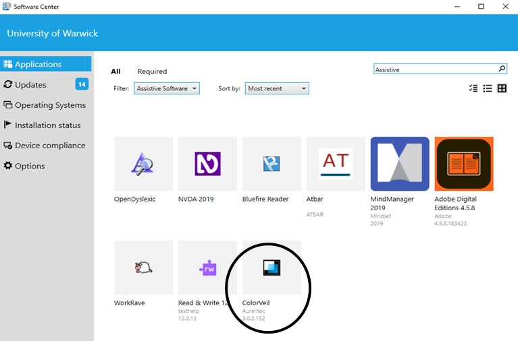Screen dimensions: 518x341
Task: Open the Bluefire Reader app icon
Action: pos(271,164)
